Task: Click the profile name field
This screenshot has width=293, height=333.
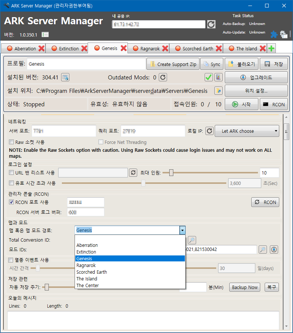Action: (x=86, y=64)
